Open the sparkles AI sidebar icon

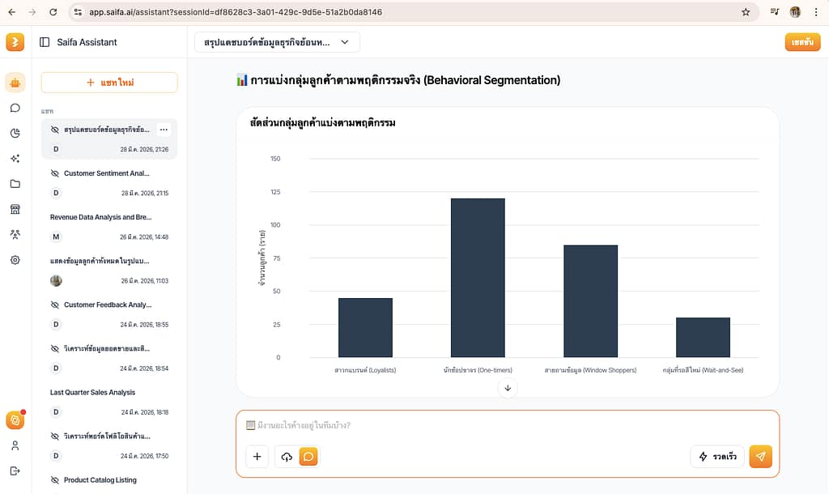point(15,159)
